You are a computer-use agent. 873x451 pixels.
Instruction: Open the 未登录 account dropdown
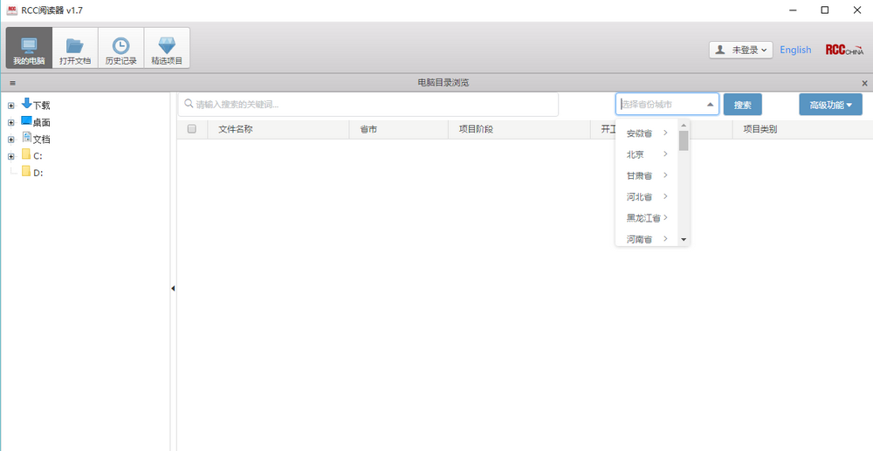point(741,50)
